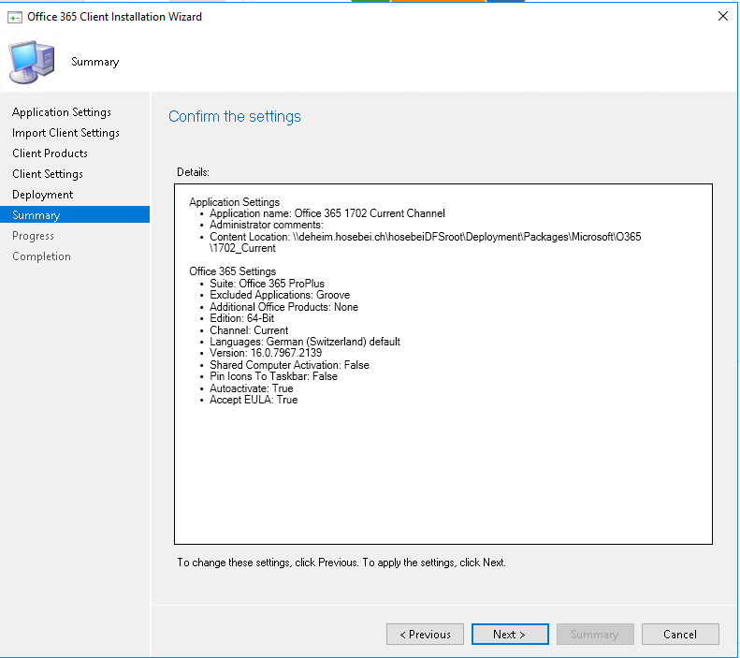This screenshot has width=740, height=658.
Task: Cancel the installation wizard
Action: (x=680, y=635)
